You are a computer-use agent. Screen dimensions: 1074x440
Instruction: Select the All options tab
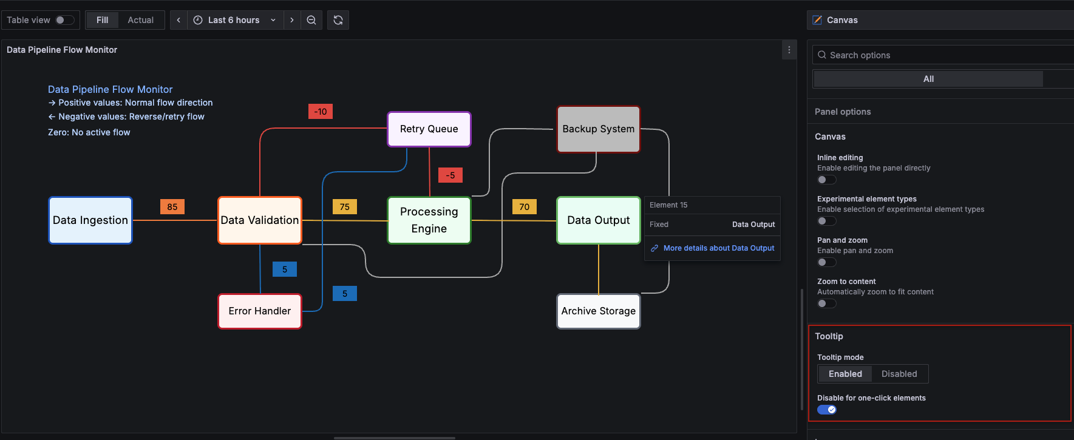pos(928,79)
